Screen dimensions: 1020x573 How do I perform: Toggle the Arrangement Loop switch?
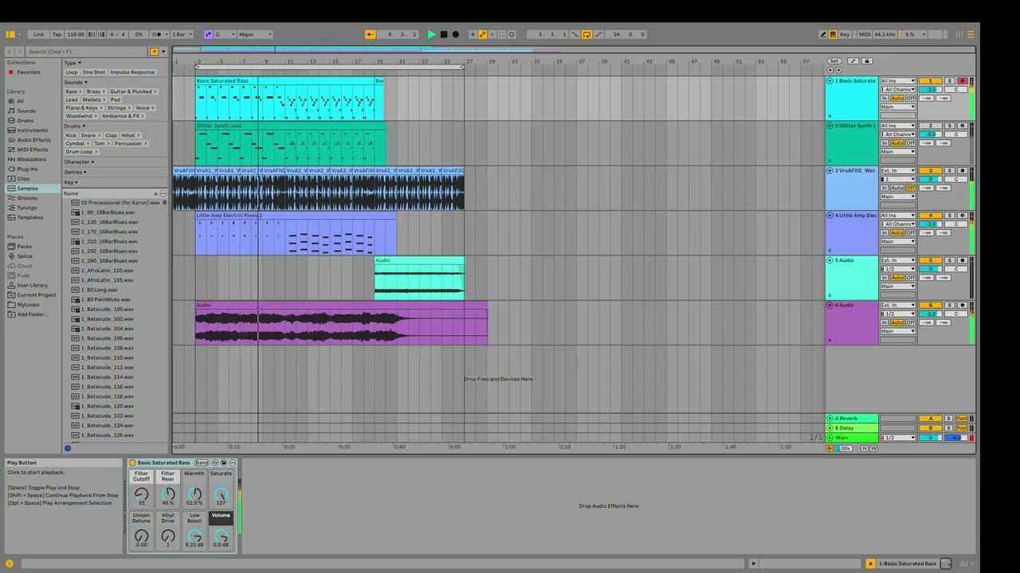586,34
